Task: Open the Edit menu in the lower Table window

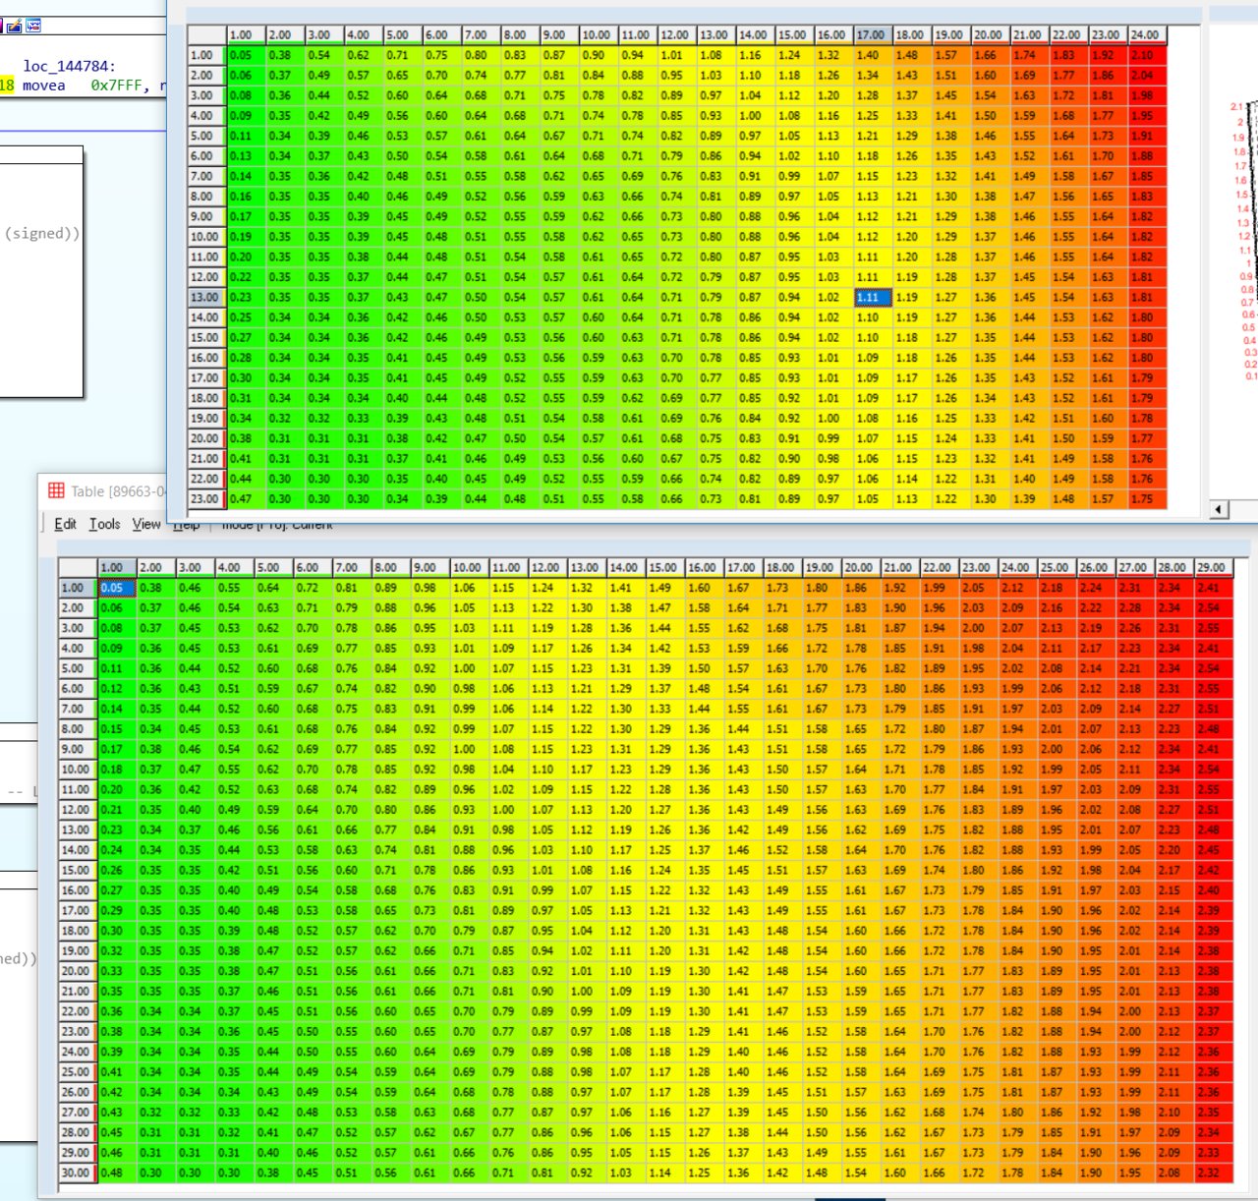Action: (x=65, y=524)
